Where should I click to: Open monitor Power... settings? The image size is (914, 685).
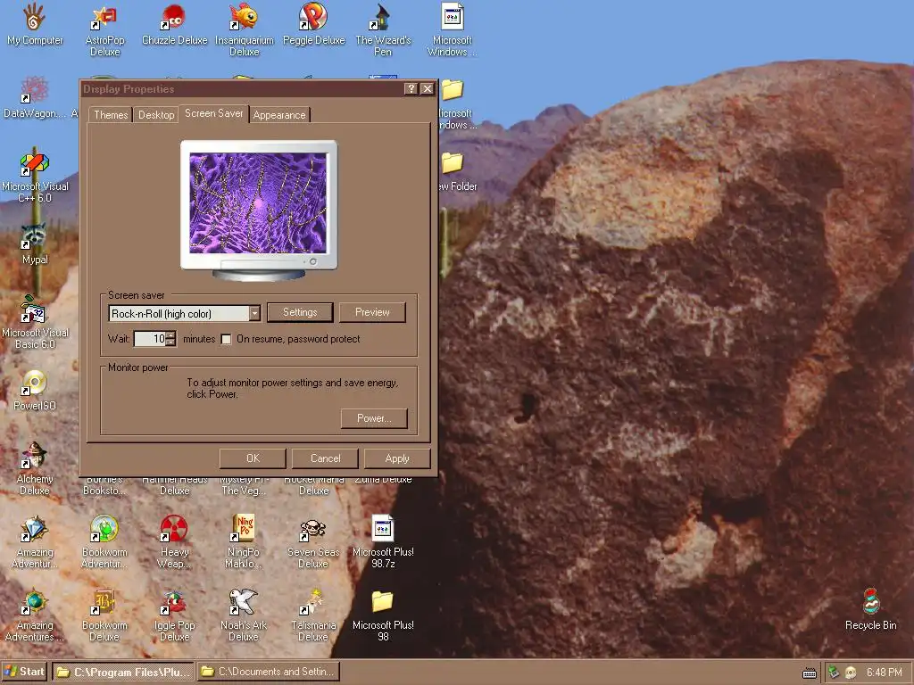click(374, 418)
